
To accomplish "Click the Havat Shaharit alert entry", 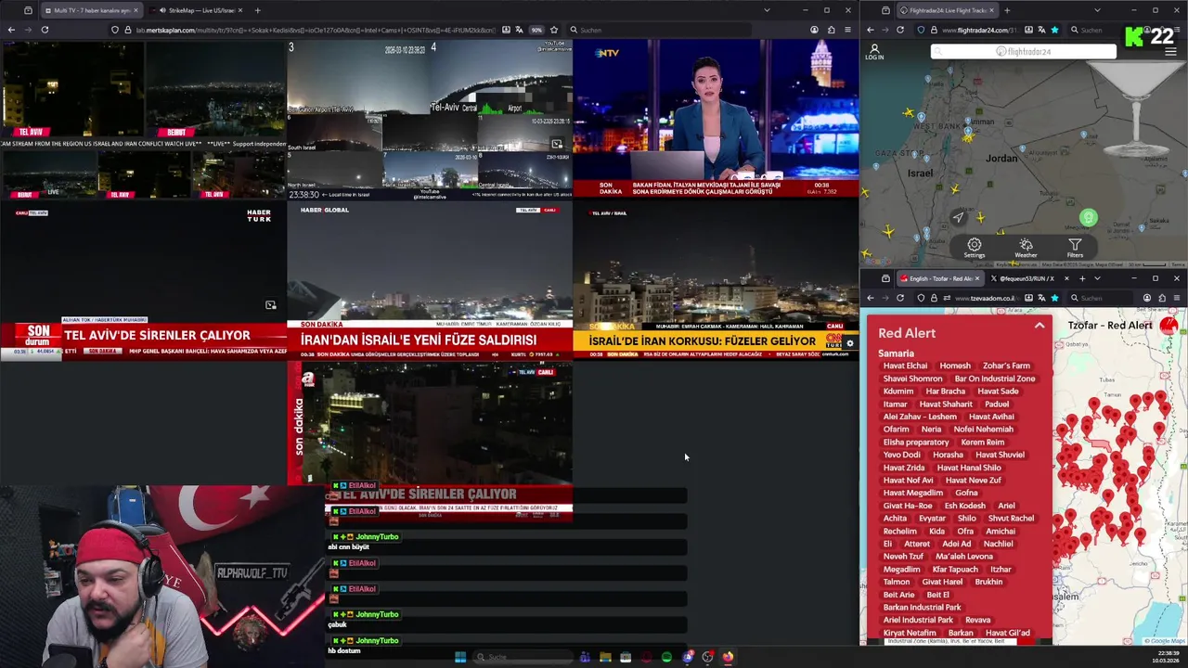I will (946, 404).
